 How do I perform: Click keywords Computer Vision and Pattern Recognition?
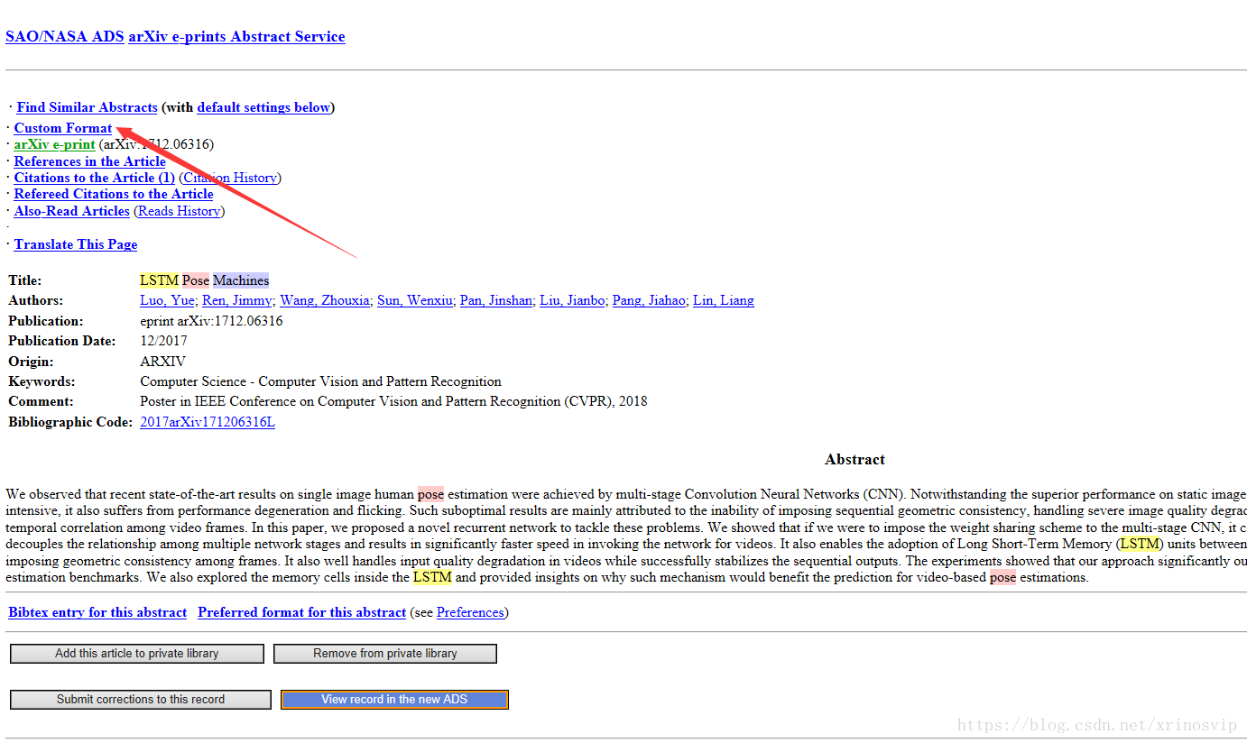tap(320, 381)
